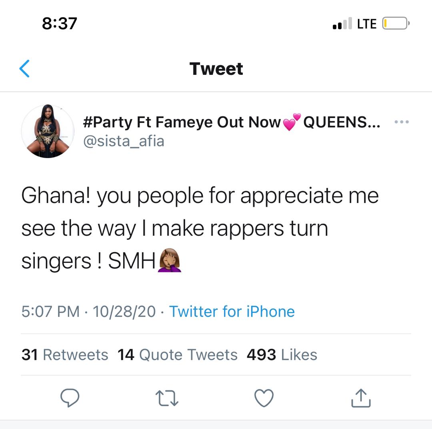Screen dimensions: 432x429
Task: Tap the 'Tweet' header title
Action: [216, 69]
